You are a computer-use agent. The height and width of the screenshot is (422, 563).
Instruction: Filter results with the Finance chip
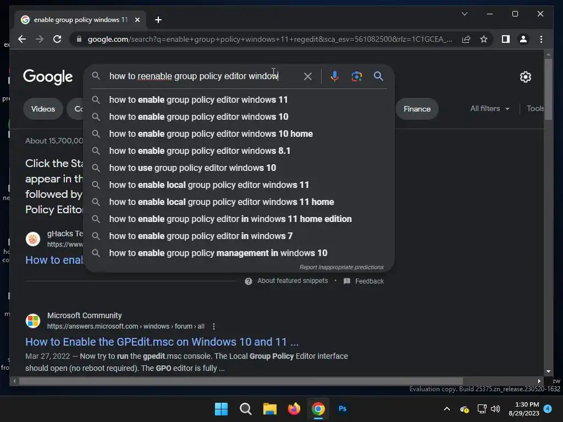(x=417, y=109)
